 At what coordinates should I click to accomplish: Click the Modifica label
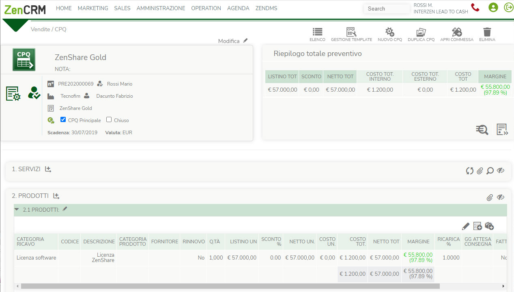(x=229, y=41)
